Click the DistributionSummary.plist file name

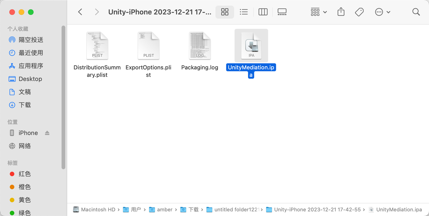tap(97, 71)
